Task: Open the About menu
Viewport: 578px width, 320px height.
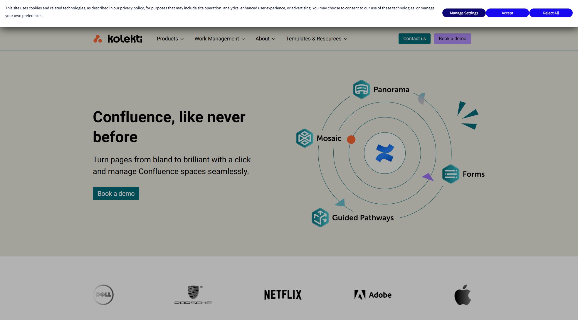Action: [265, 39]
